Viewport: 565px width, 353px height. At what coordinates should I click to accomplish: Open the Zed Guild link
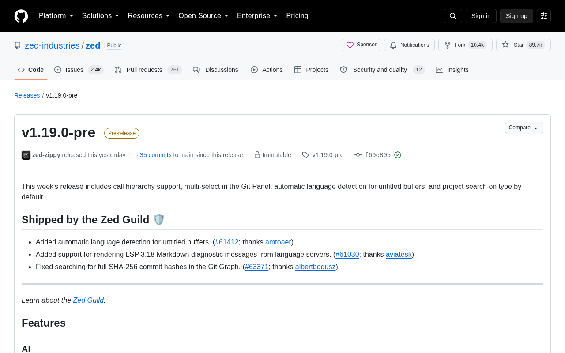point(88,300)
